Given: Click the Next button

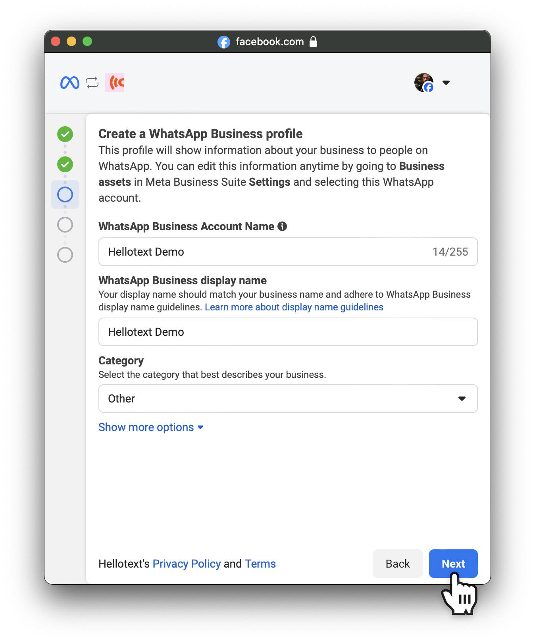Looking at the screenshot, I should click(x=453, y=564).
